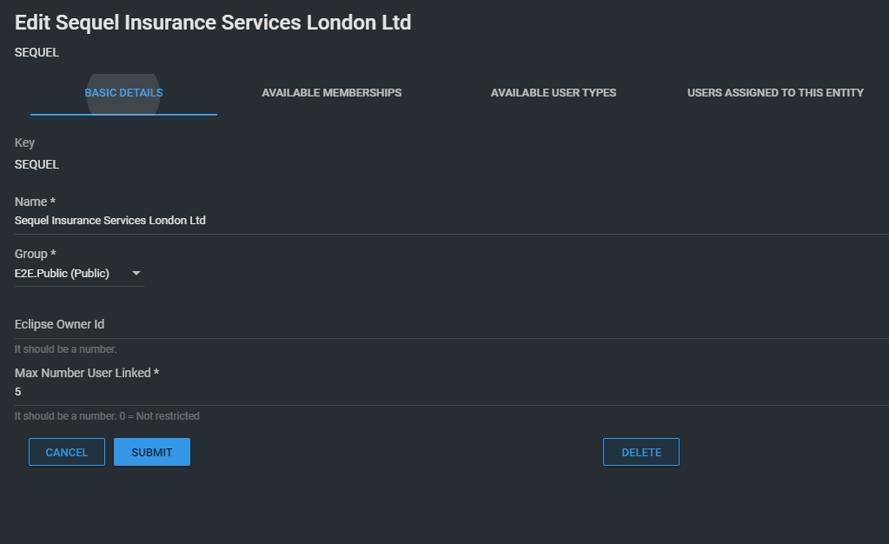Go to the Available User Types tab
Image resolution: width=889 pixels, height=544 pixels.
point(554,93)
